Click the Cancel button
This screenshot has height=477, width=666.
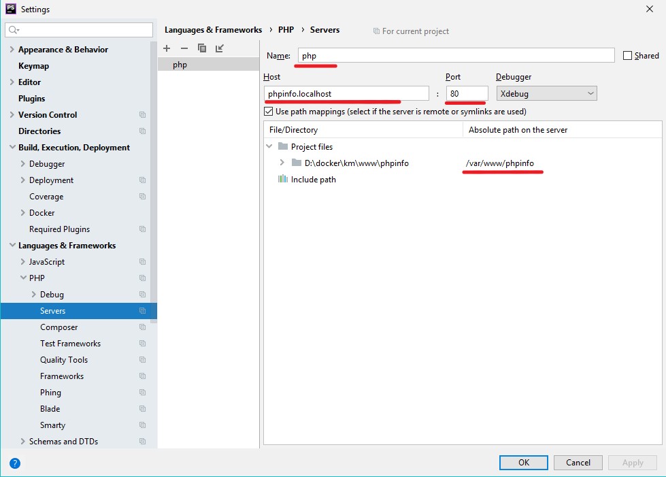coord(578,463)
